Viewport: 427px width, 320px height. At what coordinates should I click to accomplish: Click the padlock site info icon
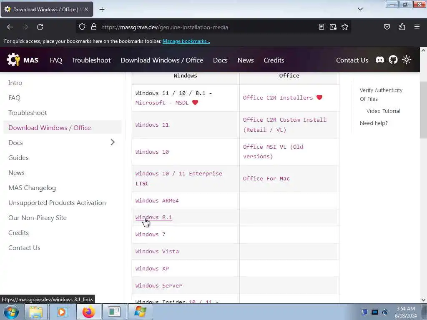(94, 27)
